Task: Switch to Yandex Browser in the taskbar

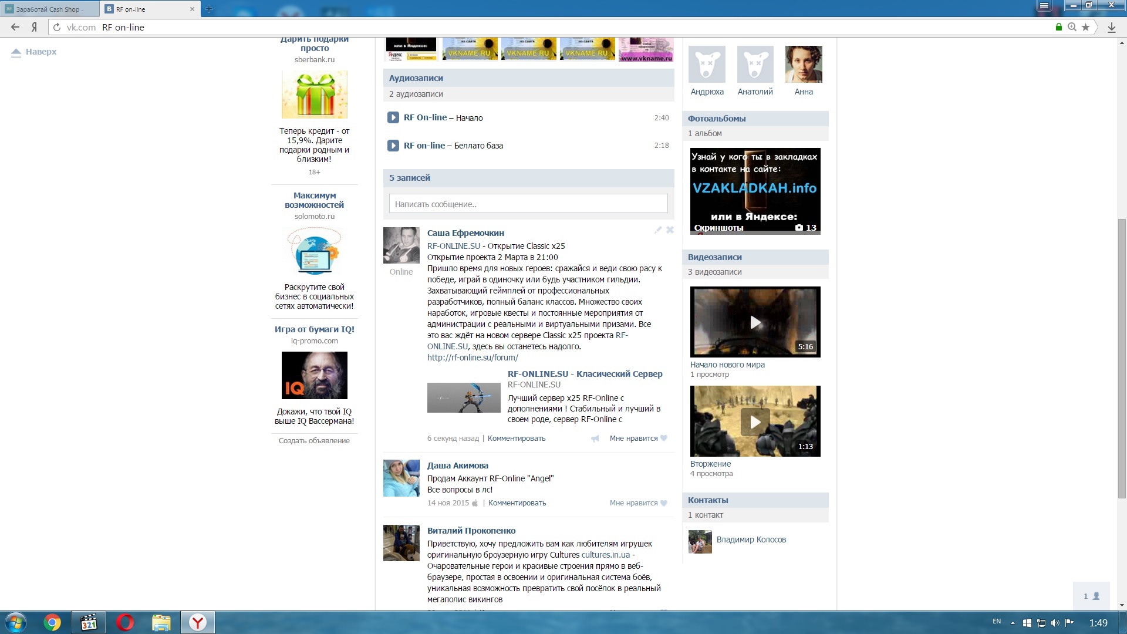Action: 198,622
